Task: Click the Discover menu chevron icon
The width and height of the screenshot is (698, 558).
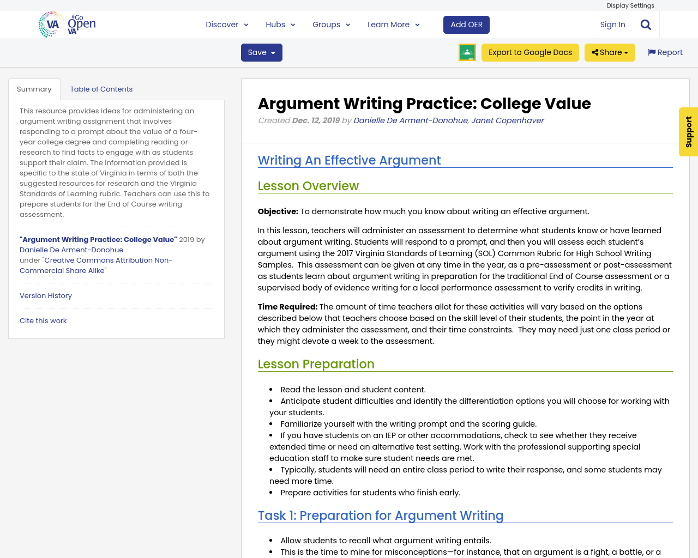Action: click(245, 24)
